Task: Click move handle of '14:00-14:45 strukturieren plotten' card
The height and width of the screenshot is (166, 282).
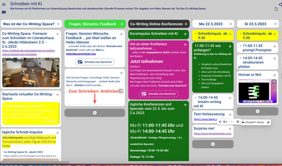Action: [275, 58]
